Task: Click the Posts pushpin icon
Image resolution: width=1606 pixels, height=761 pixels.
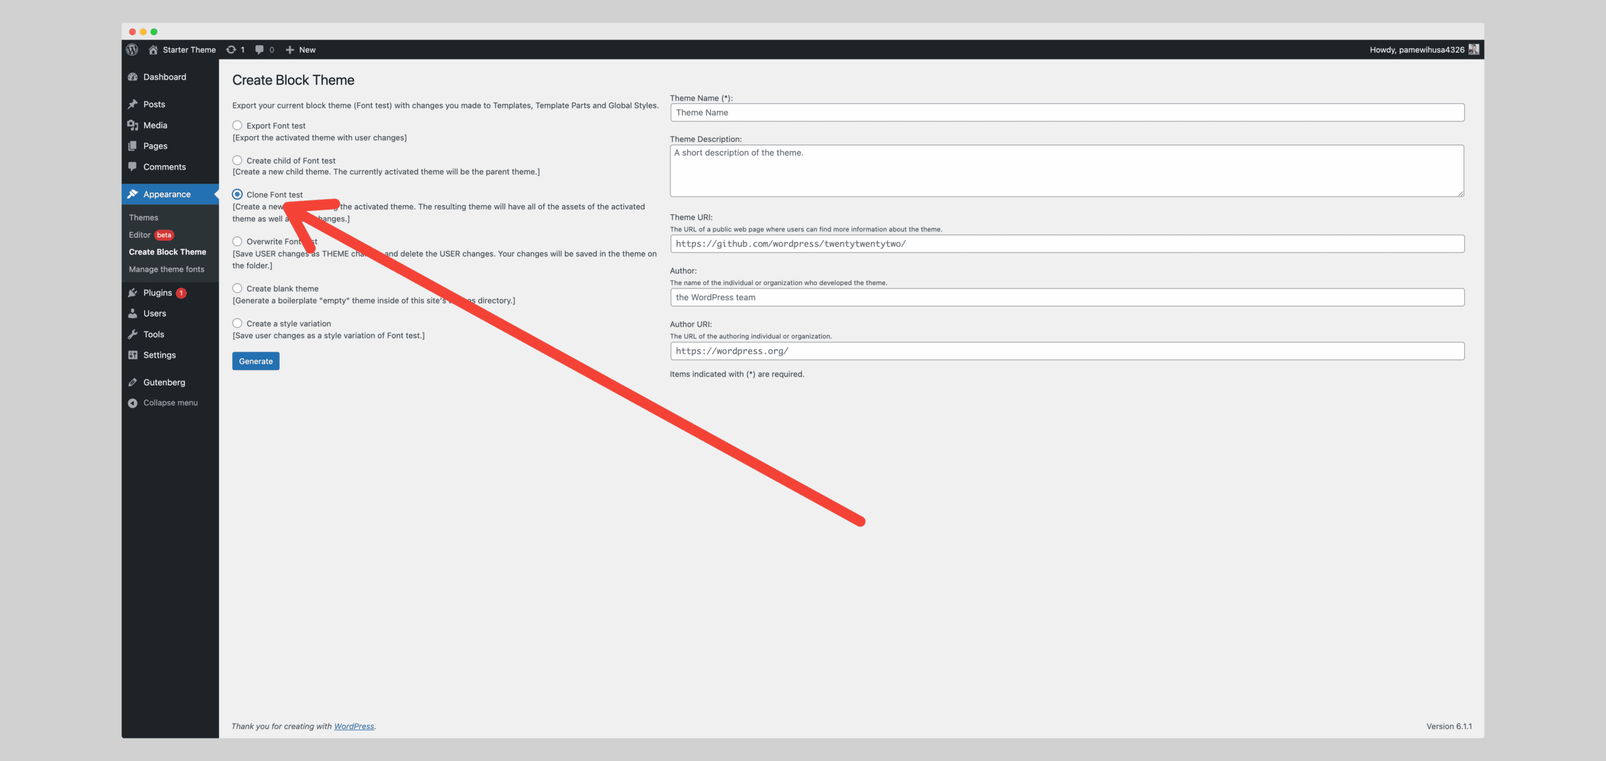Action: 132,104
